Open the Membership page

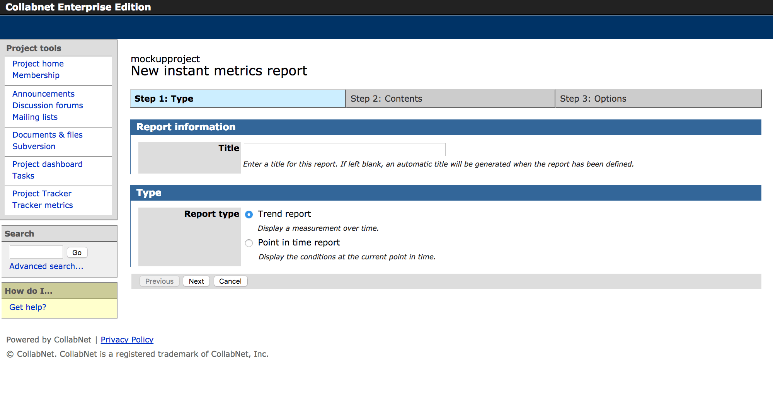click(36, 75)
